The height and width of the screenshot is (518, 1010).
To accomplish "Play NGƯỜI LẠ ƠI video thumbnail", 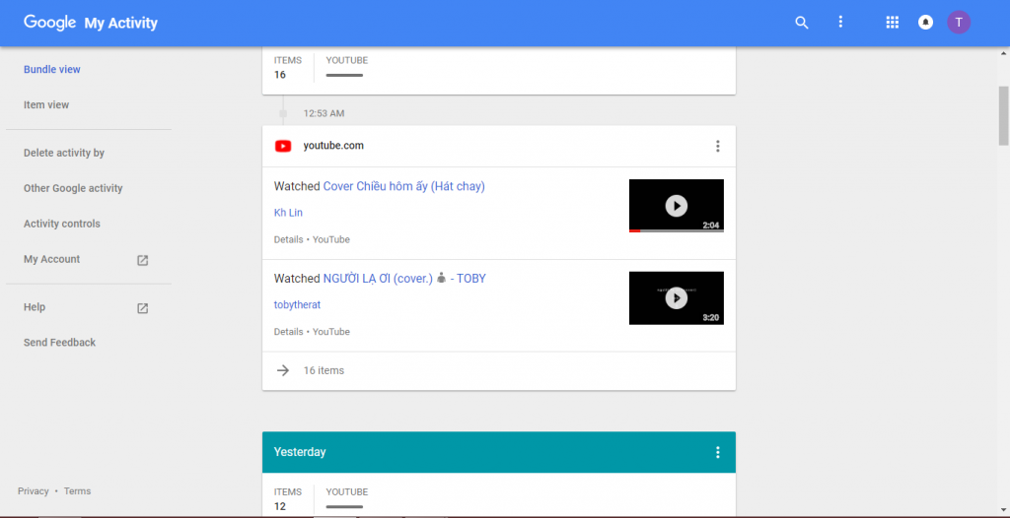I will [677, 298].
